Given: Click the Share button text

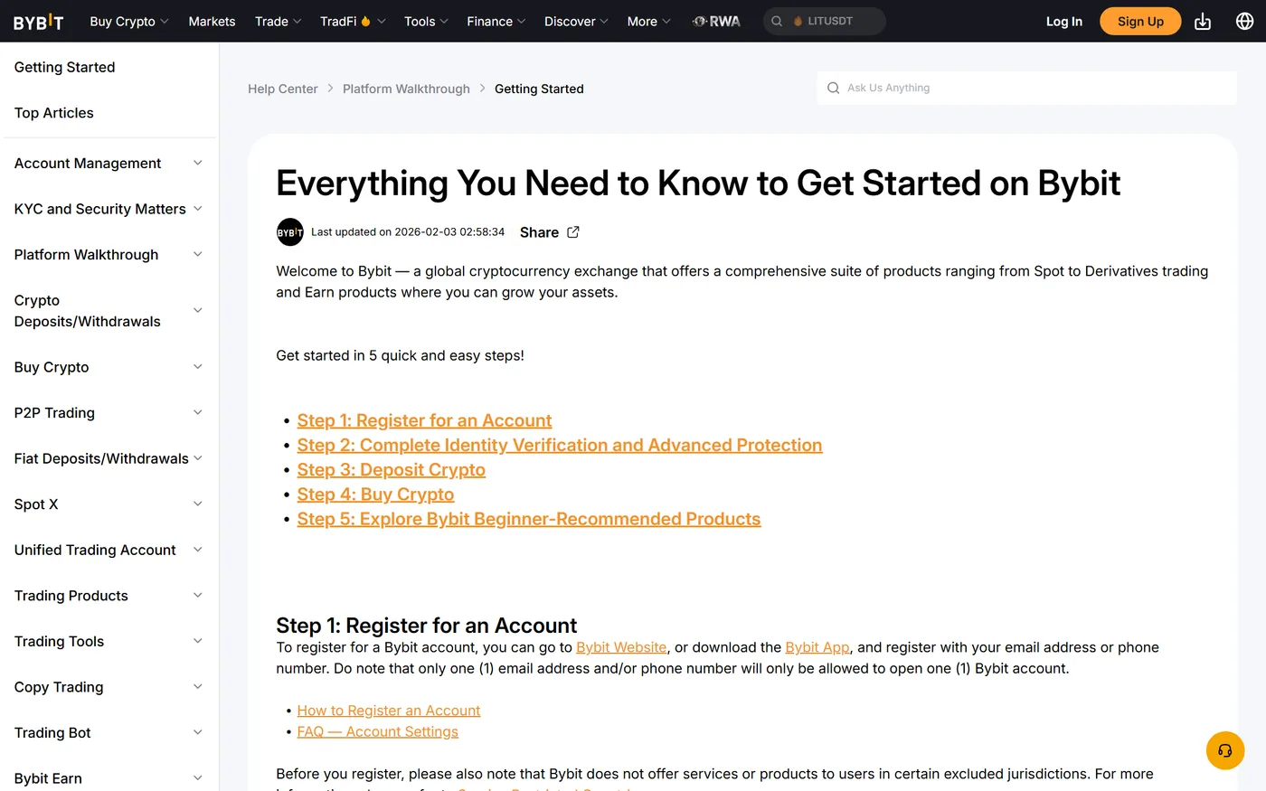Looking at the screenshot, I should [539, 232].
